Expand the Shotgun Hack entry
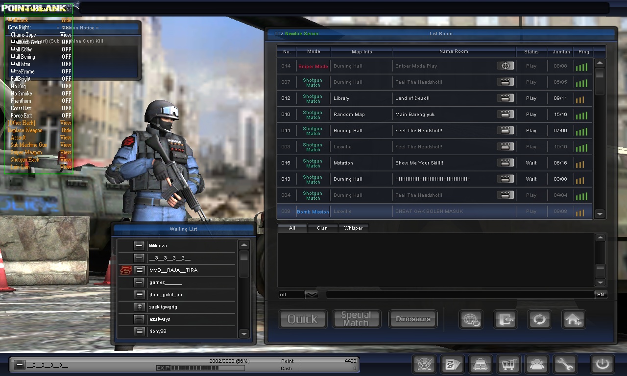 click(x=66, y=160)
